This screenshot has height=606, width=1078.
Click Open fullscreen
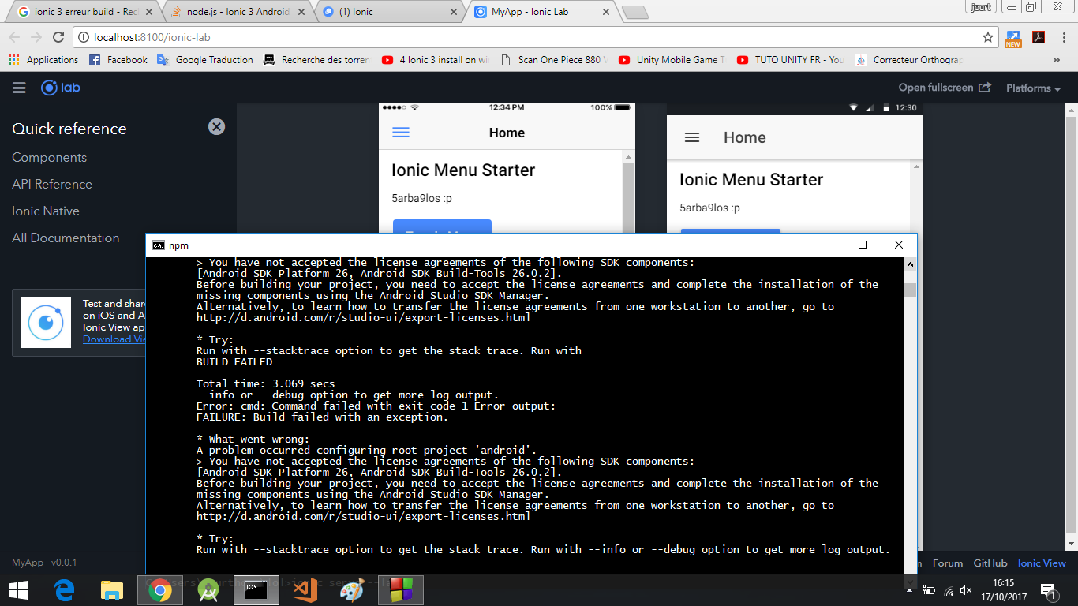945,88
